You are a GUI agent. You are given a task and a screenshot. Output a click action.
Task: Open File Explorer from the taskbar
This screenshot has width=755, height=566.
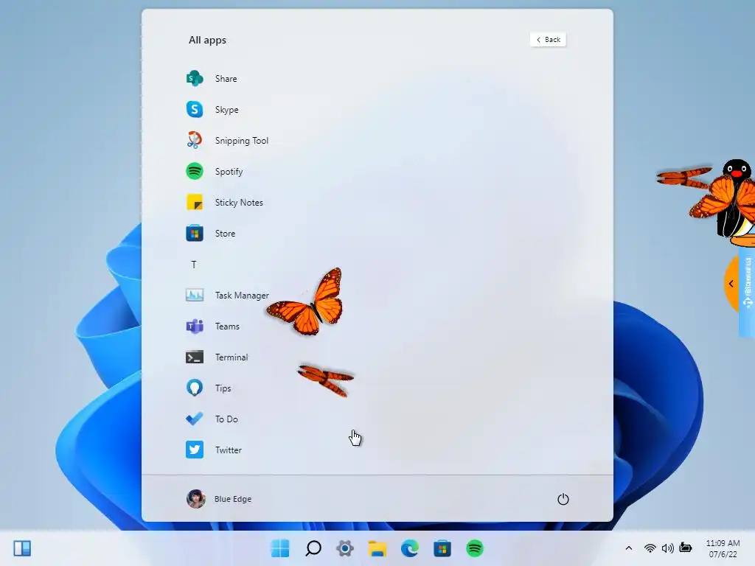pos(377,548)
